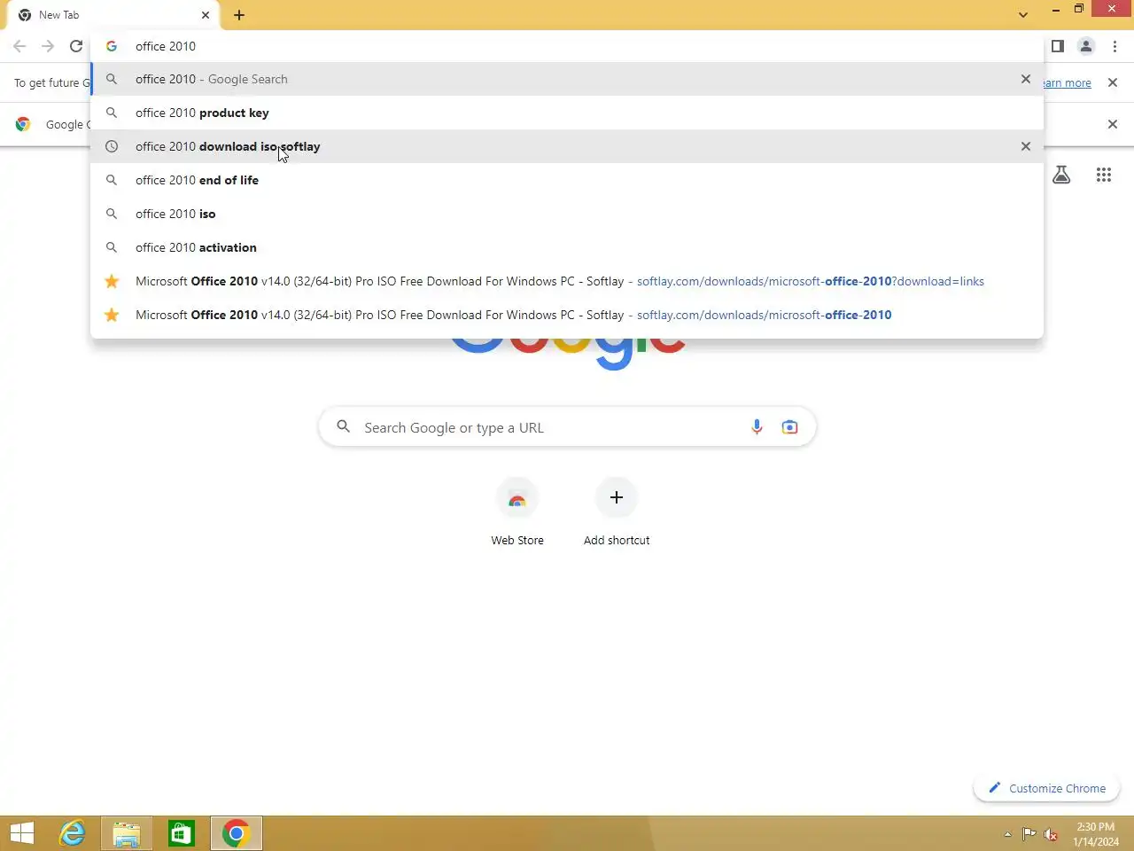The image size is (1134, 851).
Task: Open the Store app in taskbar
Action: tap(182, 833)
